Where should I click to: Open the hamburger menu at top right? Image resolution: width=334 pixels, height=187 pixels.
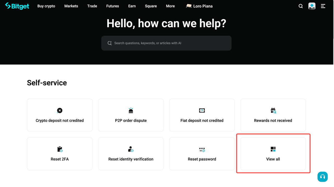click(x=323, y=6)
